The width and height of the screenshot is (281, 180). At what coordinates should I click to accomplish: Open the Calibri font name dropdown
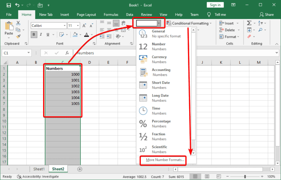(64, 26)
